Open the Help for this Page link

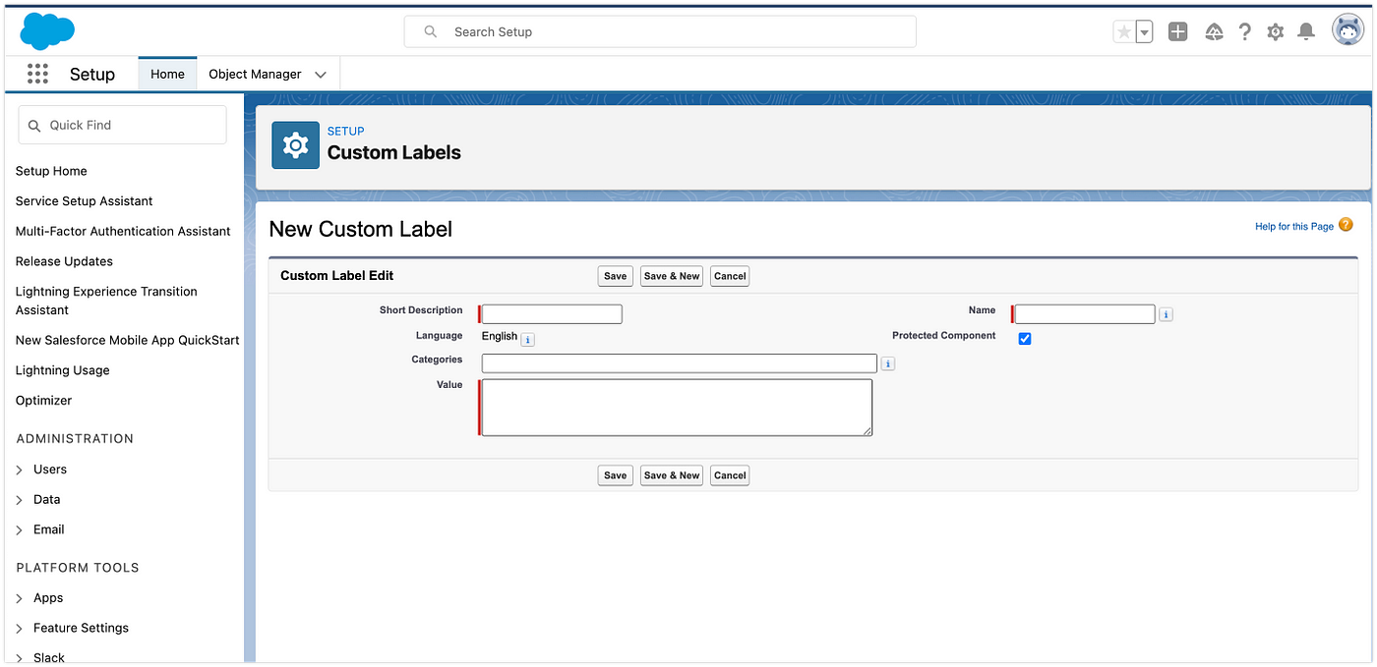tap(1294, 227)
